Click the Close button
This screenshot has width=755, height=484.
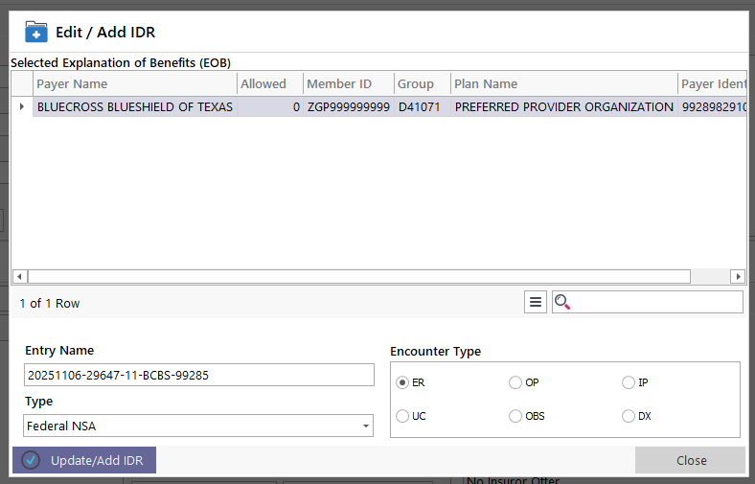coord(690,460)
